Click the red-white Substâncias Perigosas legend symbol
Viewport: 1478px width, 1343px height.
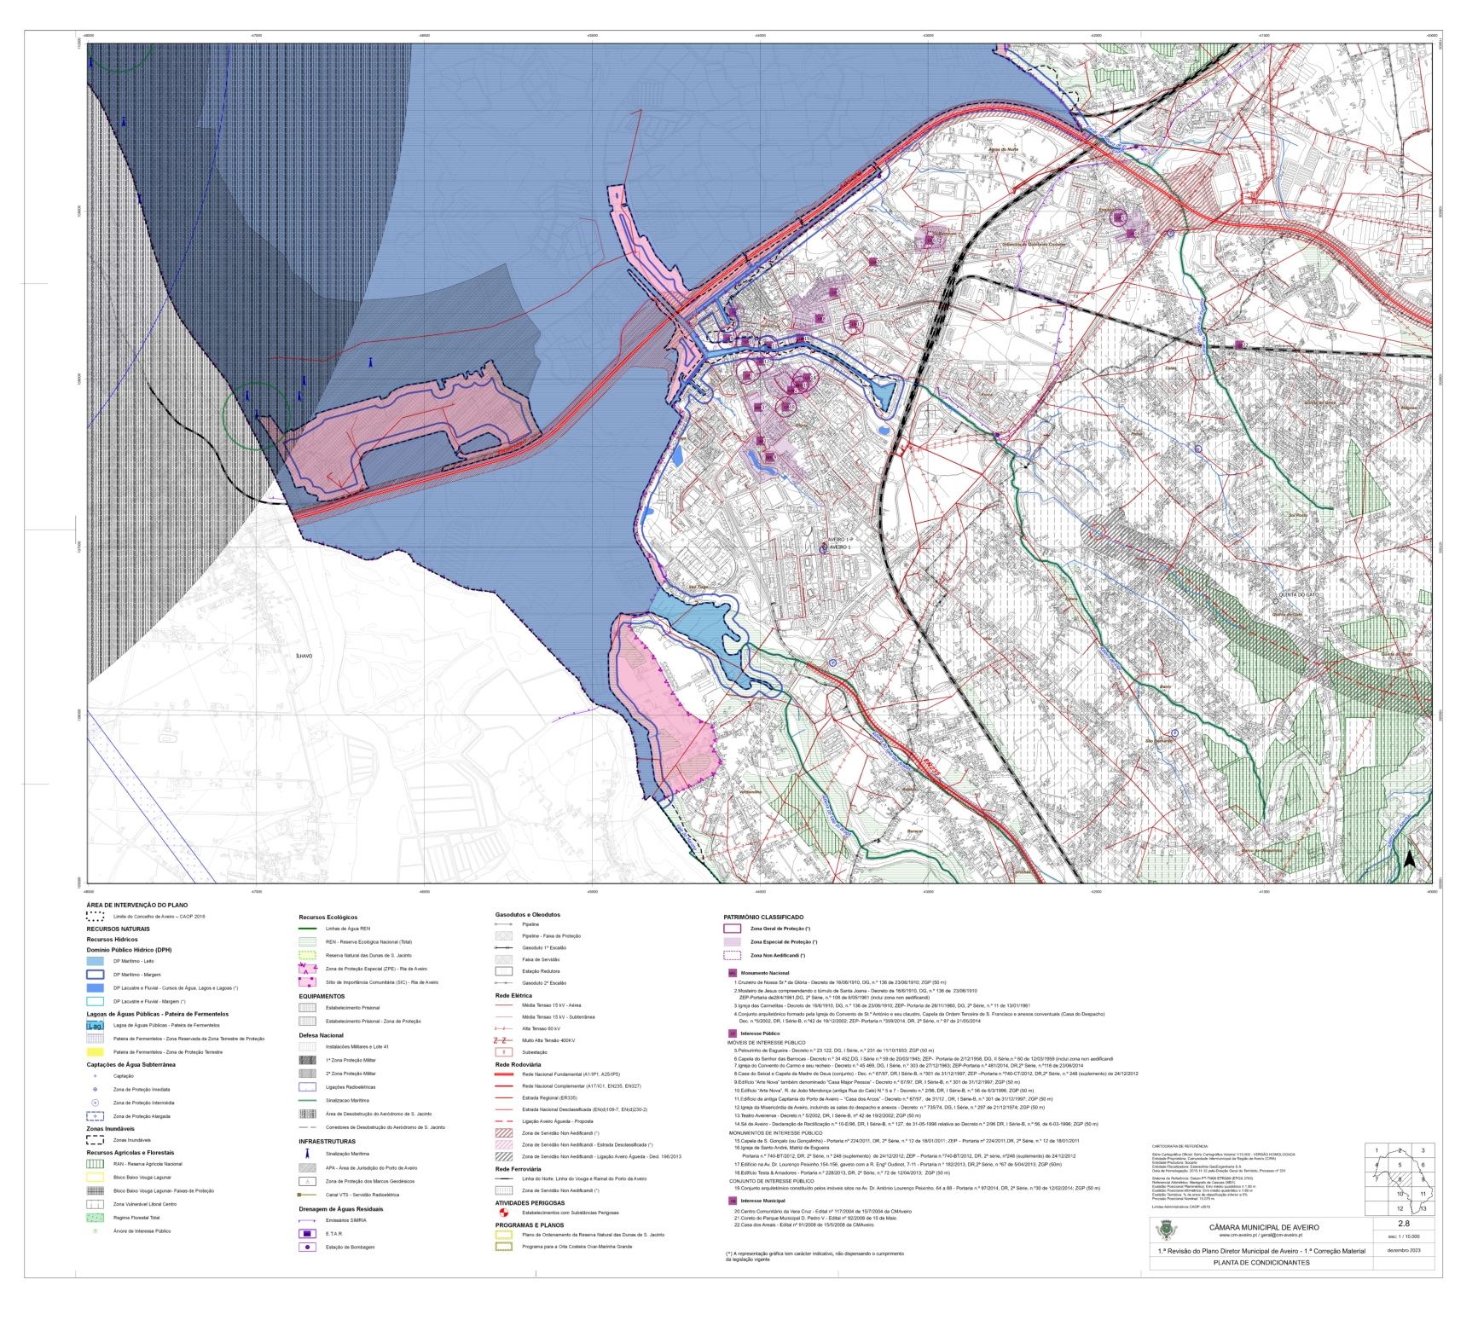click(503, 1212)
